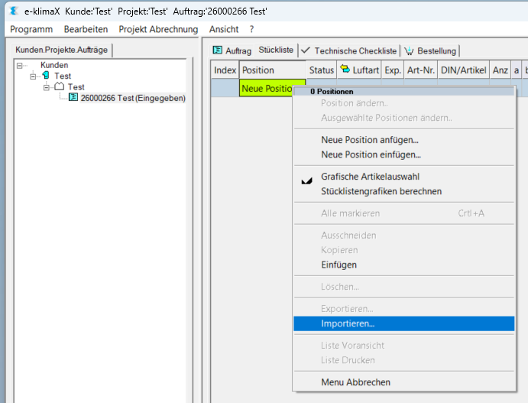528x403 pixels.
Task: Click the green Neue Position cell
Action: coord(267,88)
